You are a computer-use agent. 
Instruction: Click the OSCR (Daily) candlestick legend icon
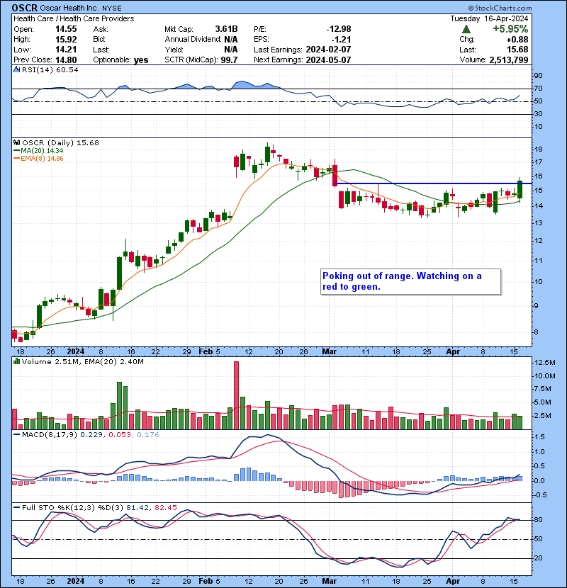[x=16, y=142]
